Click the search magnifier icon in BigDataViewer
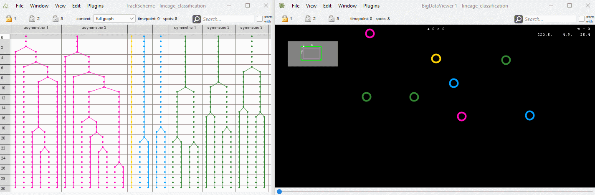 519,19
